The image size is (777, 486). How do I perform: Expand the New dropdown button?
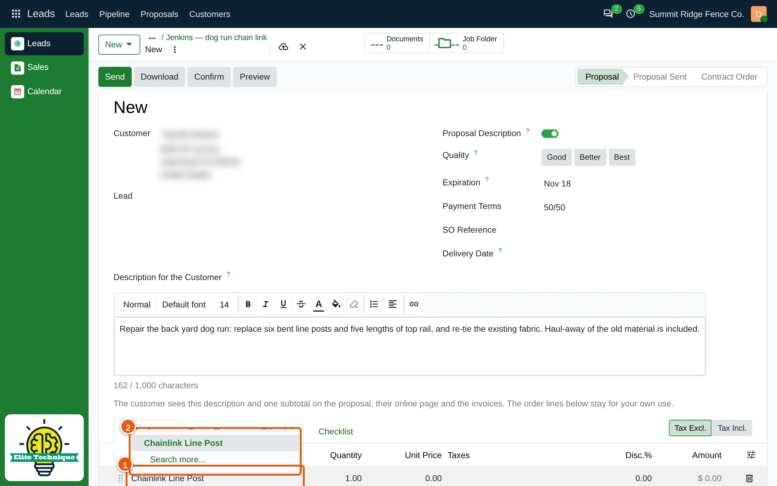coord(119,45)
